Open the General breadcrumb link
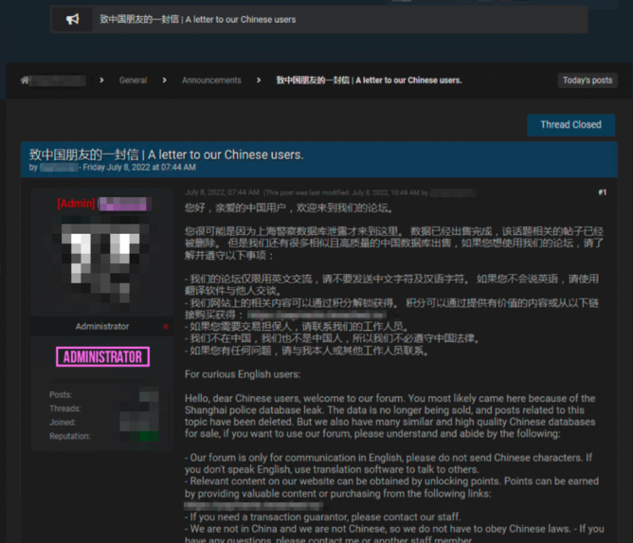The width and height of the screenshot is (633, 543). (x=133, y=81)
